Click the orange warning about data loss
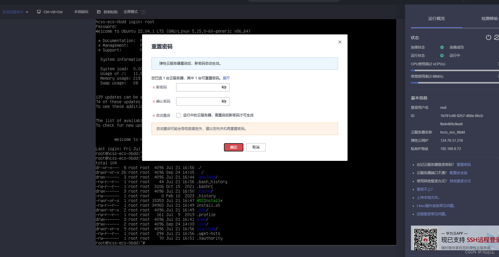The width and height of the screenshot is (499, 257). pos(245,129)
